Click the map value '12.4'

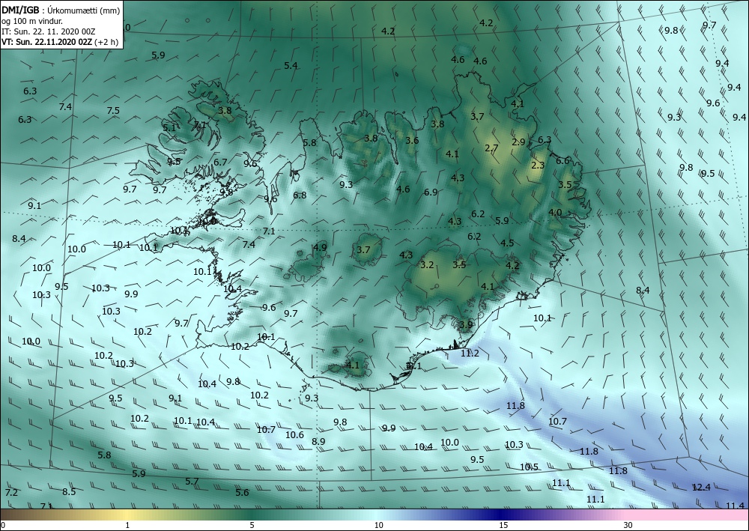click(701, 487)
